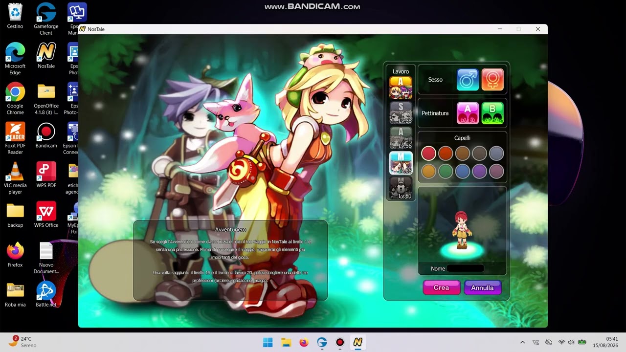626x352 pixels.
Task: Open Gameforge Client from taskbar
Action: point(322,342)
